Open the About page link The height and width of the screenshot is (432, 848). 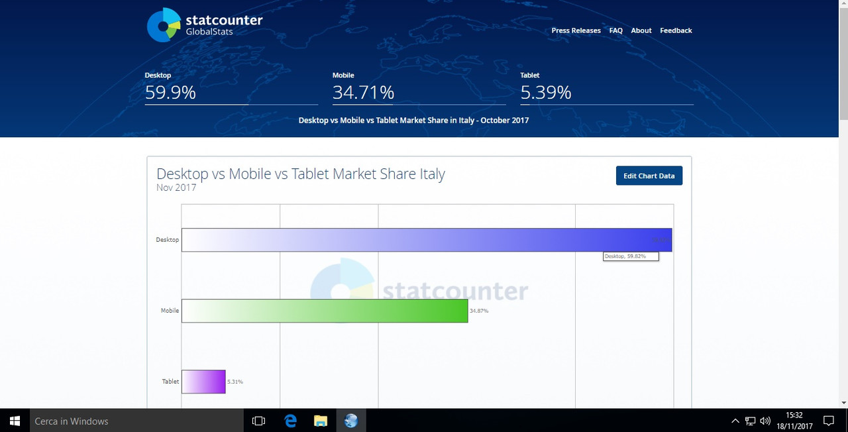[641, 30]
